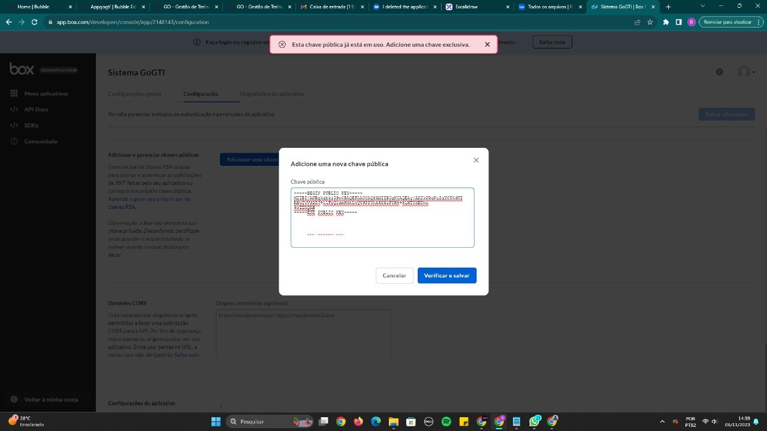Select the Configuração tab

click(x=201, y=94)
